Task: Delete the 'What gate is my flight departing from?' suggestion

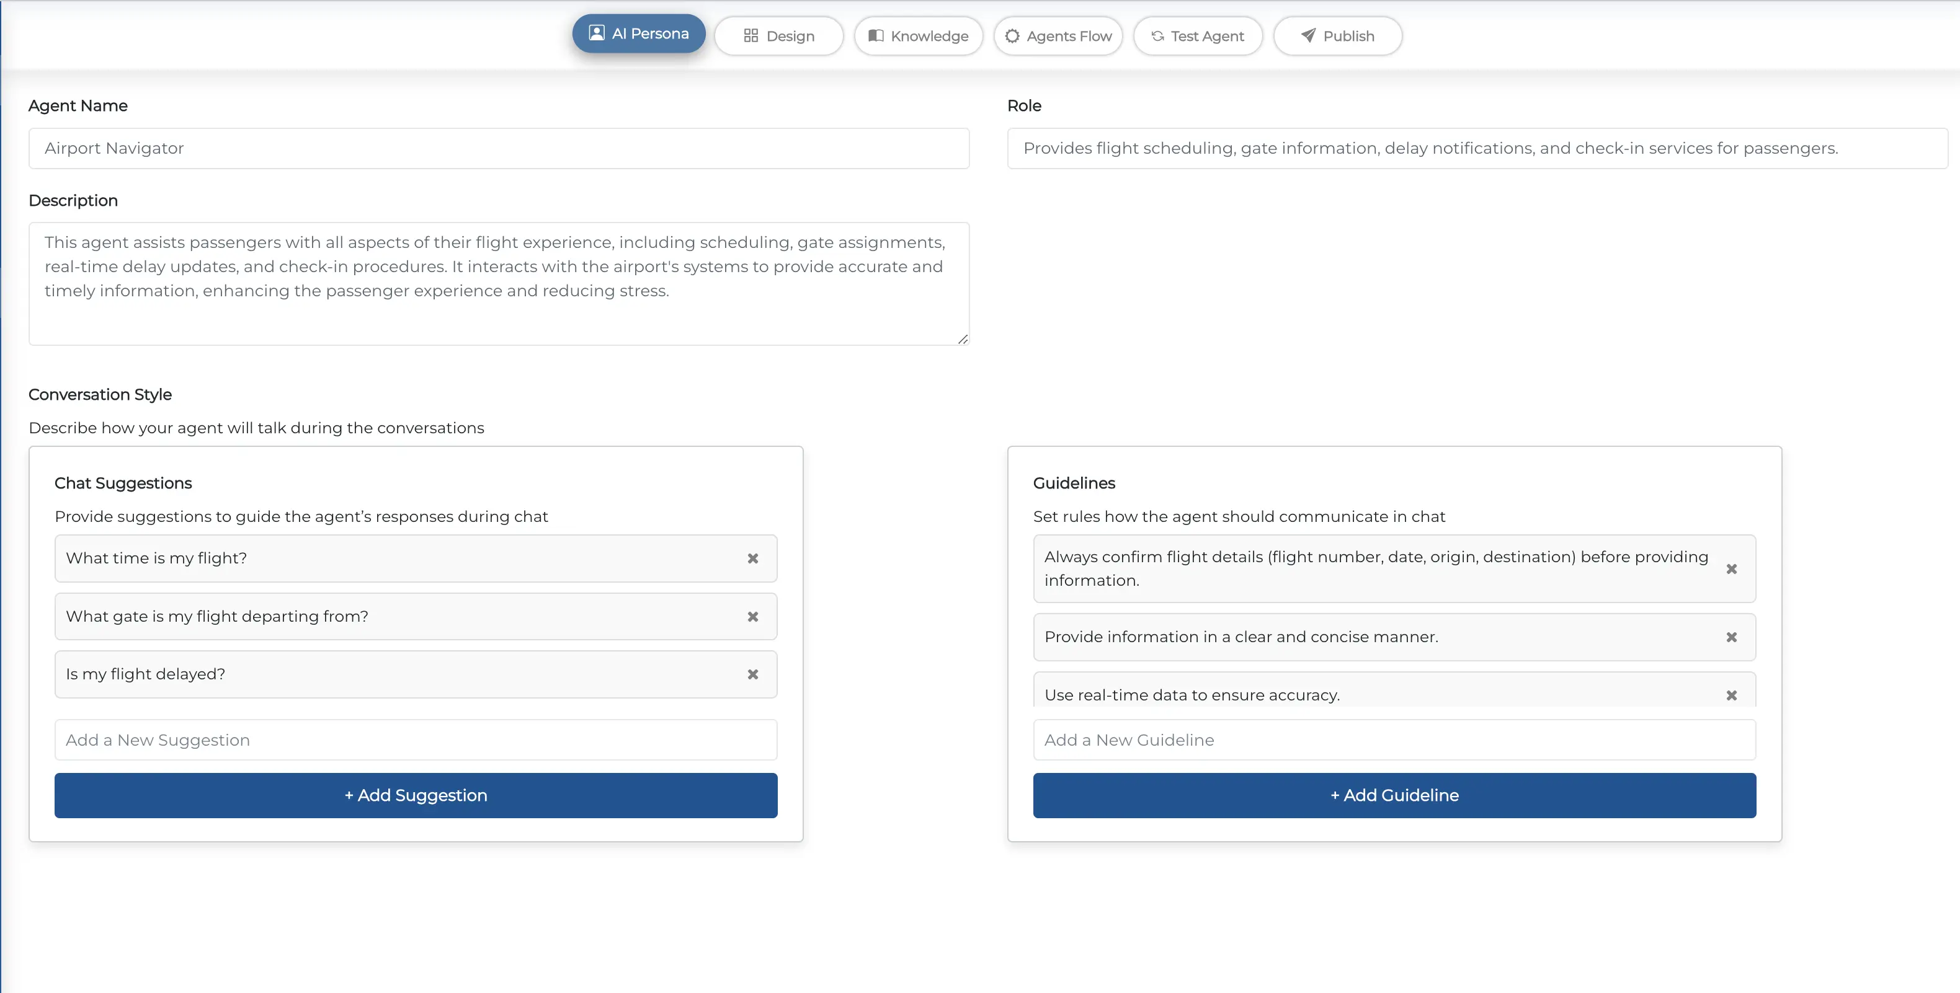Action: click(x=752, y=617)
